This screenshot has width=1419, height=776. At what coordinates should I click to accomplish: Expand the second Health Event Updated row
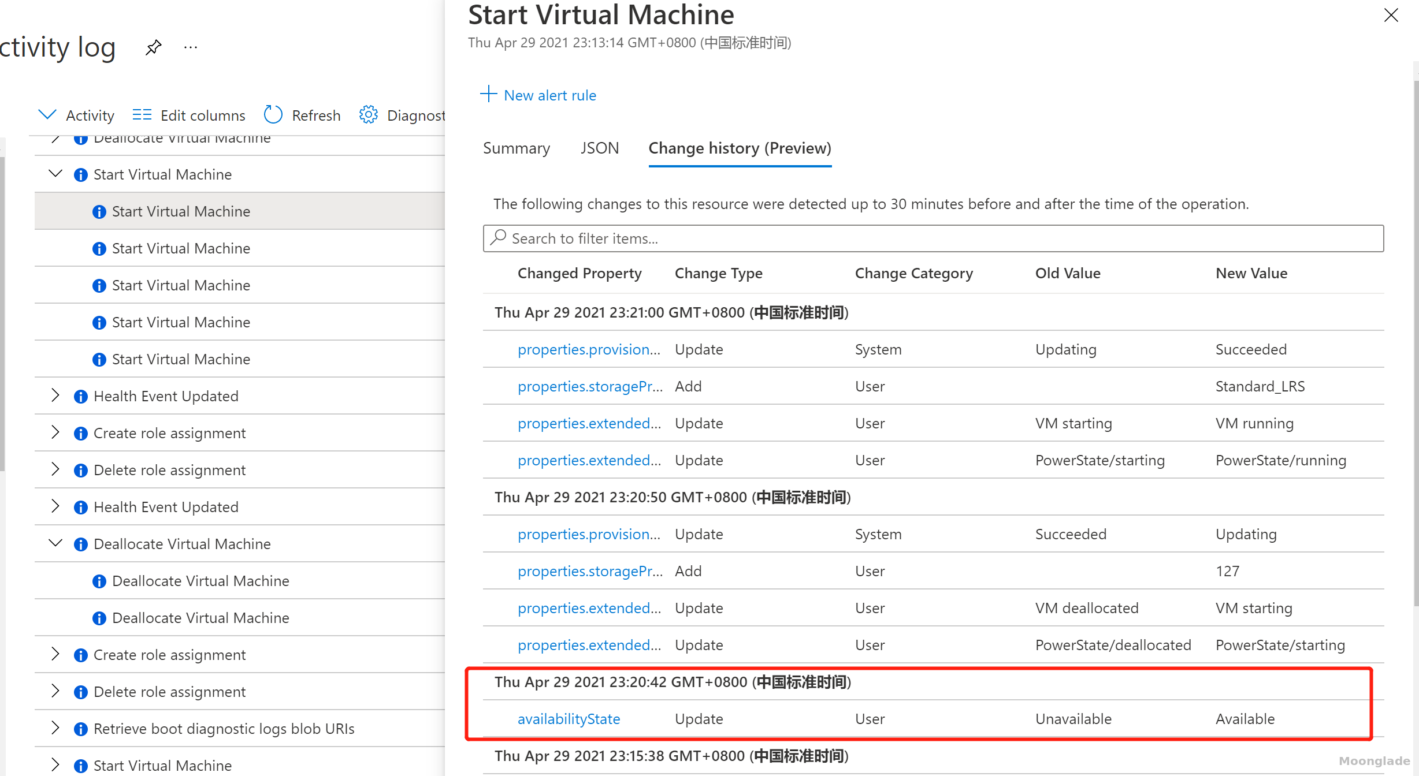tap(55, 506)
